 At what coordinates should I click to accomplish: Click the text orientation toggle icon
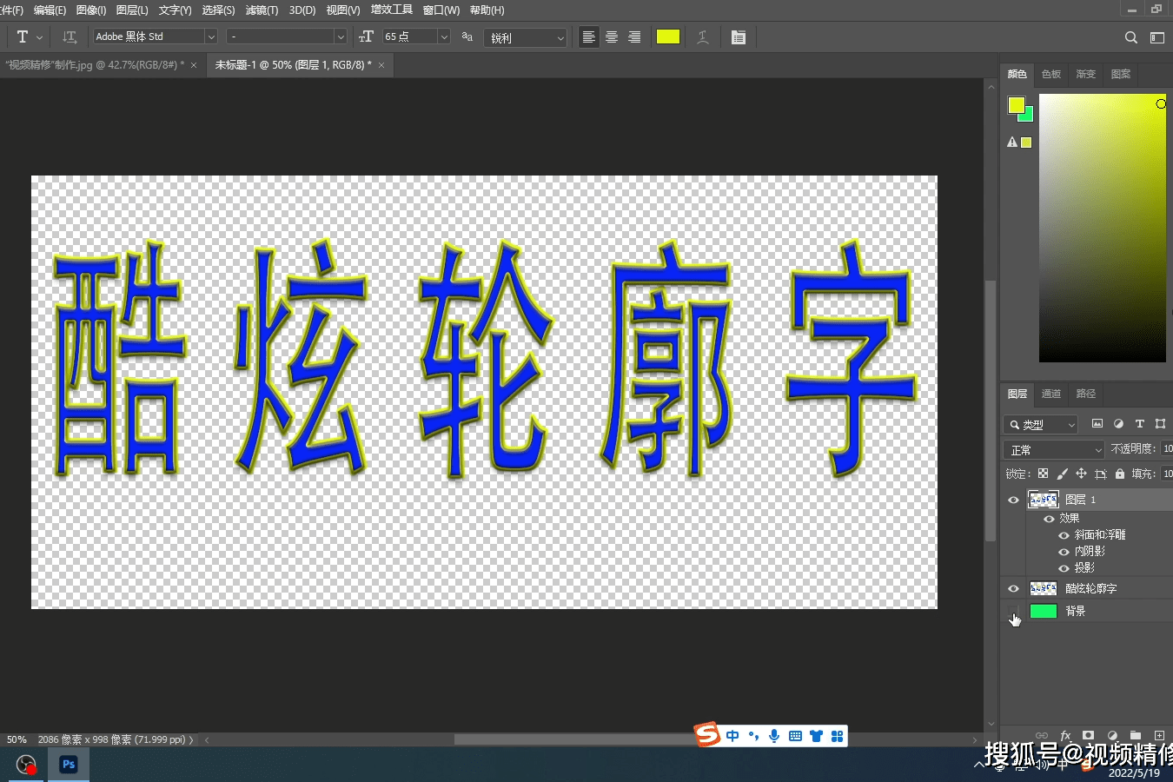(70, 36)
